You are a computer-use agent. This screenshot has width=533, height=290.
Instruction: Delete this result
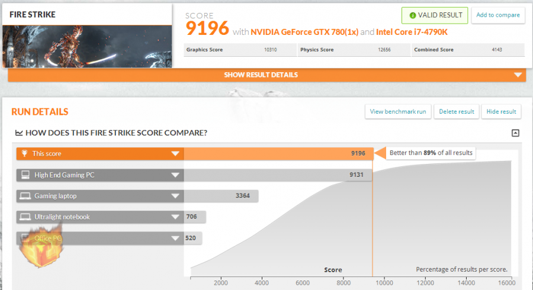click(x=456, y=111)
